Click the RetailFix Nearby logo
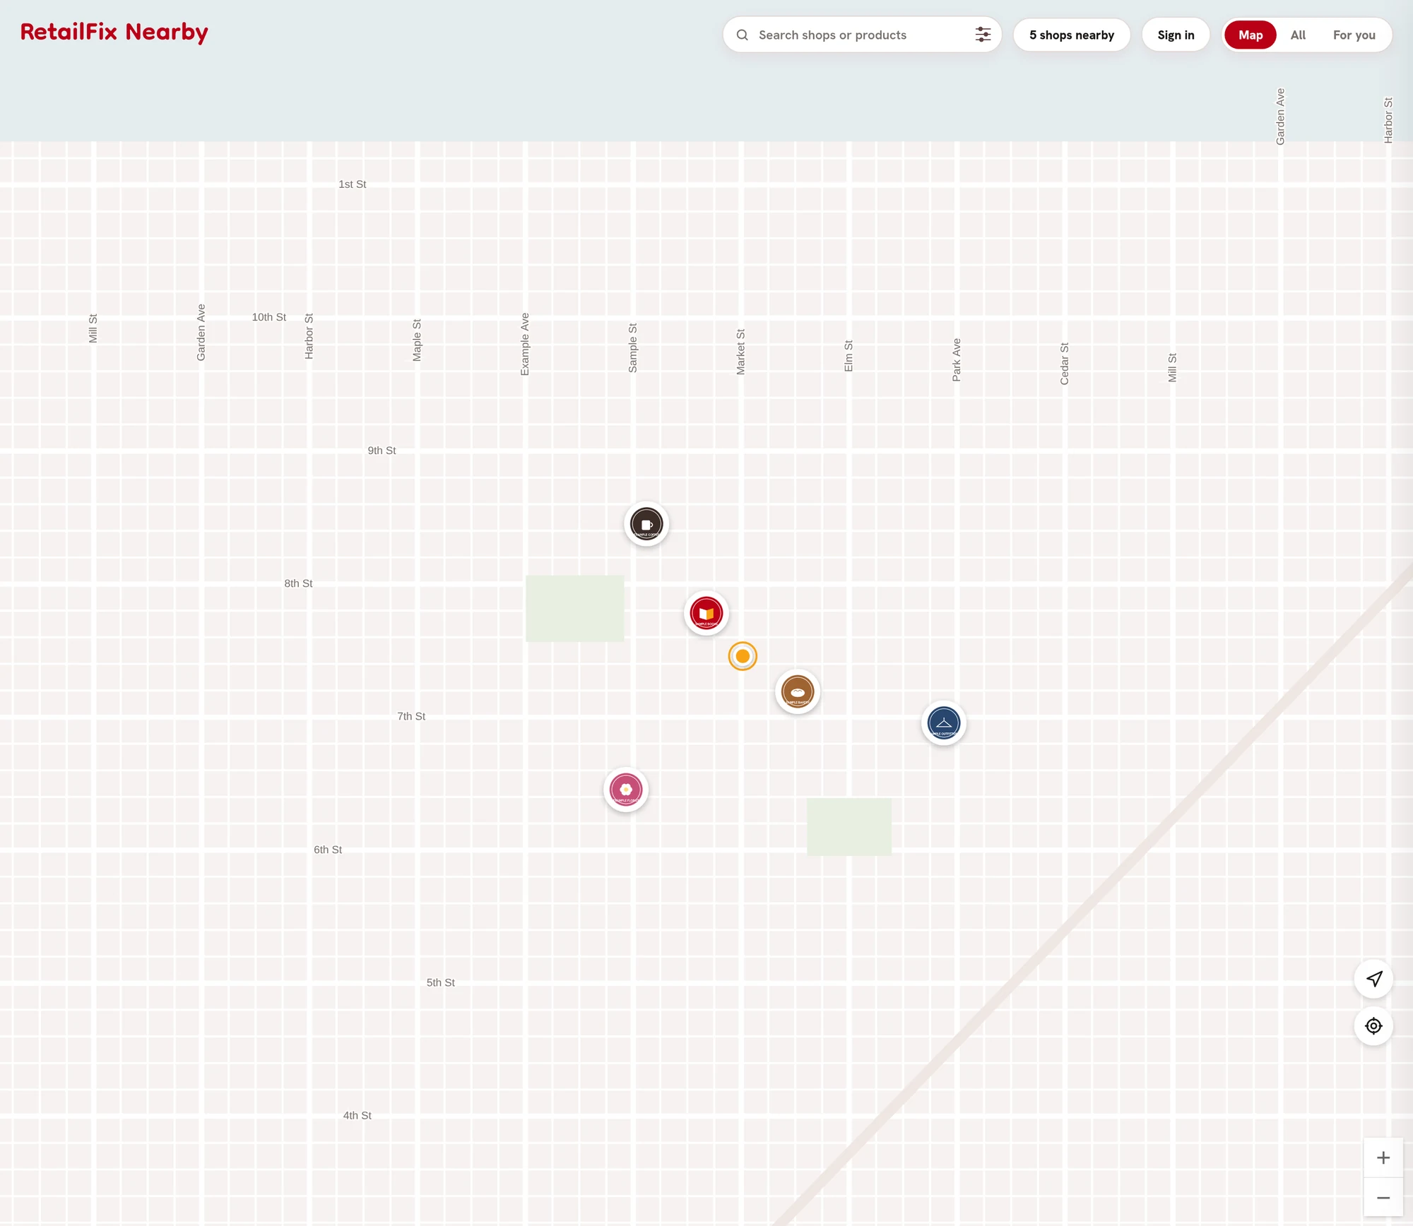 click(x=114, y=32)
